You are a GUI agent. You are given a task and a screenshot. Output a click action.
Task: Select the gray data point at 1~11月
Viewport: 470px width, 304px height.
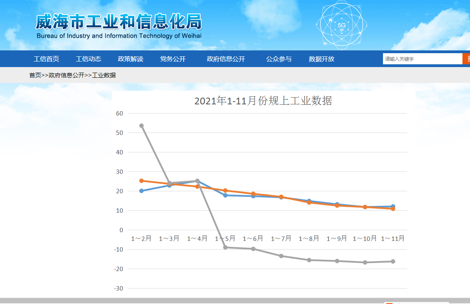coord(393,262)
